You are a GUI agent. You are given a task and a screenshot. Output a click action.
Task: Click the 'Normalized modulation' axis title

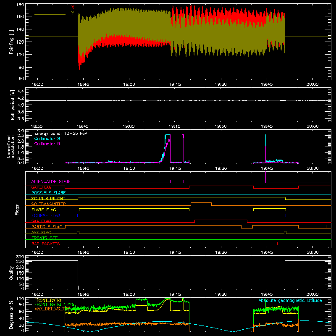point(11,147)
